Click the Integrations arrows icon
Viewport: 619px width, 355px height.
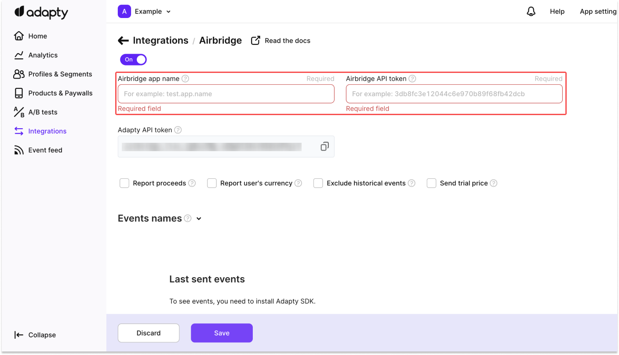point(18,131)
